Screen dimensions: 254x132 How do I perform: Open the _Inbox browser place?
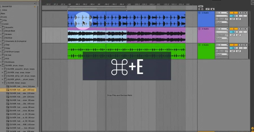(4, 10)
